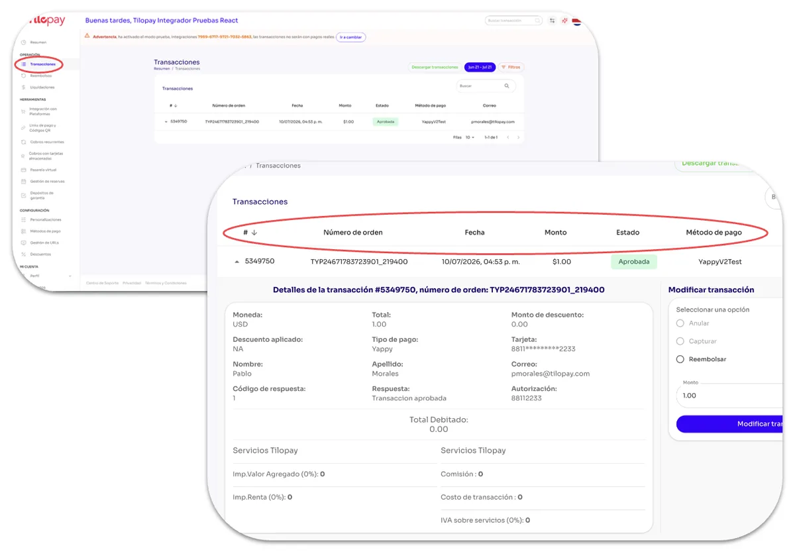Open Centro de Soporte footer link
The height and width of the screenshot is (554, 795).
click(102, 283)
